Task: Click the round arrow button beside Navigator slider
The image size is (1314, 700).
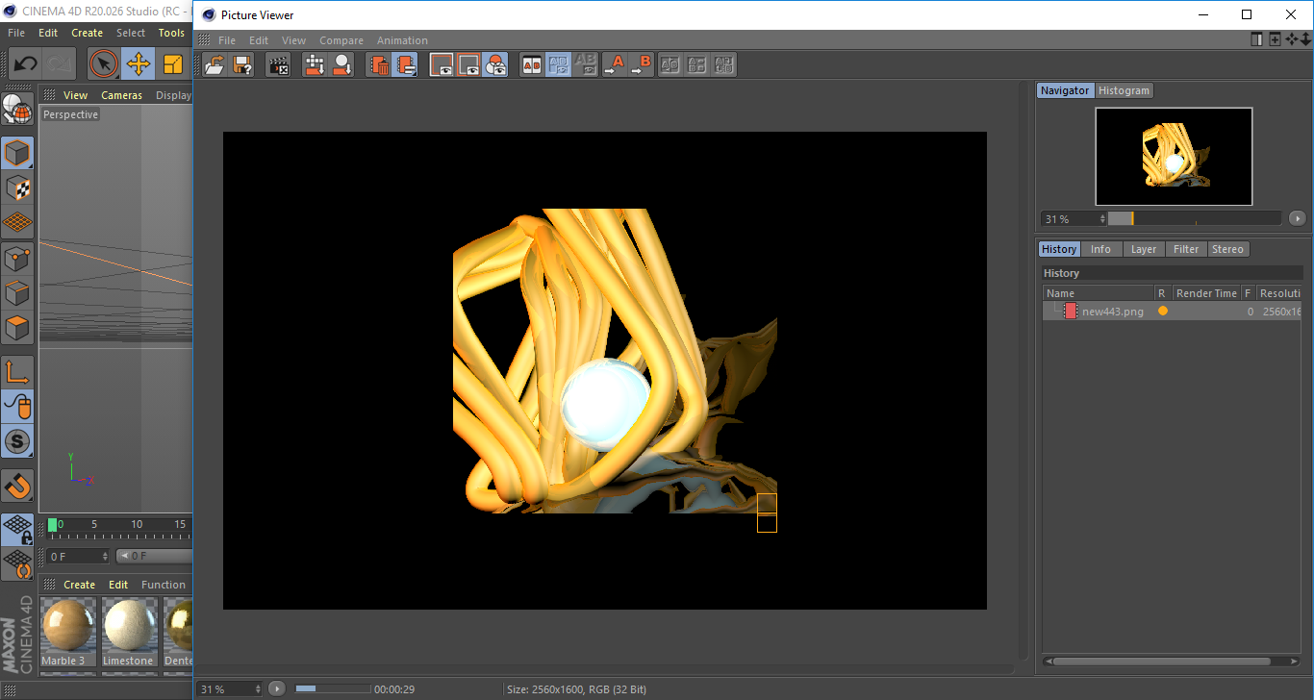Action: click(1297, 218)
